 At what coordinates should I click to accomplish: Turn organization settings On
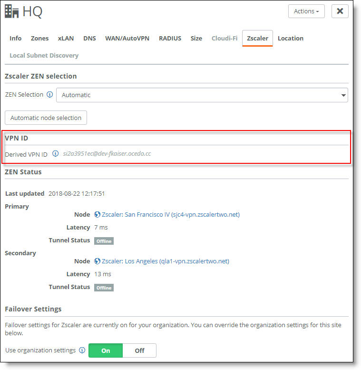[106, 350]
